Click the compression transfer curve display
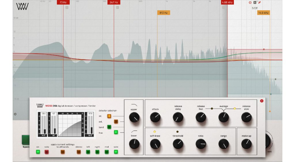Viewport: 295px width, 162px height. [71, 124]
